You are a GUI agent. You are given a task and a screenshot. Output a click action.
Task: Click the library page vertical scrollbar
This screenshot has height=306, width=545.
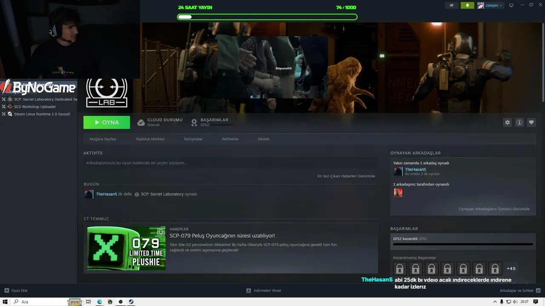543,62
